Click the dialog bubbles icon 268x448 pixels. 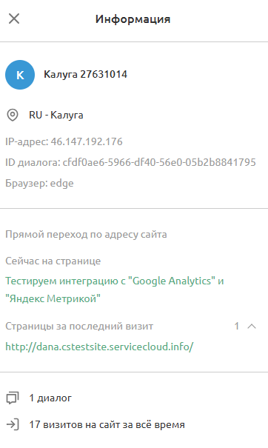(x=13, y=398)
